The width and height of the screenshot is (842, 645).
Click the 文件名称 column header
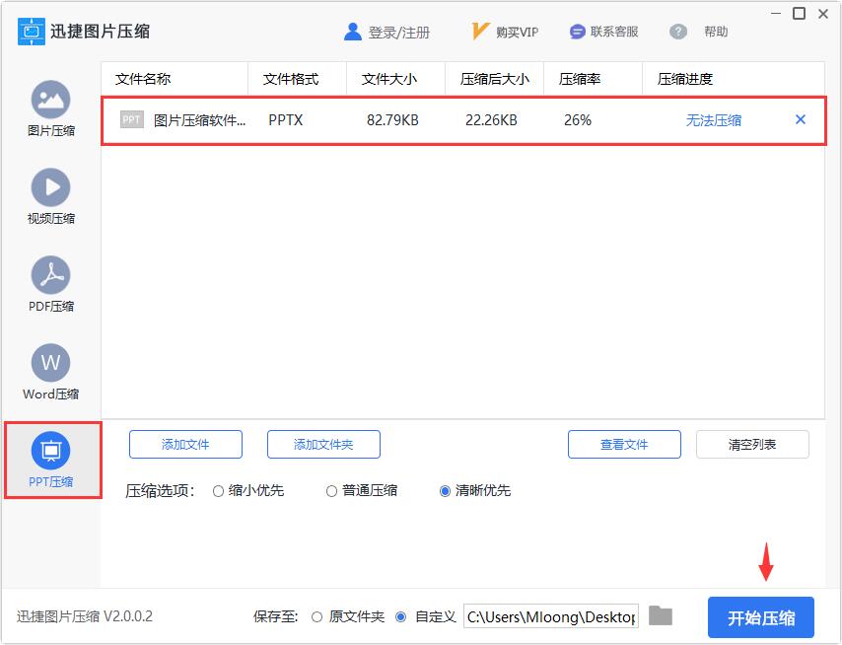click(x=143, y=79)
